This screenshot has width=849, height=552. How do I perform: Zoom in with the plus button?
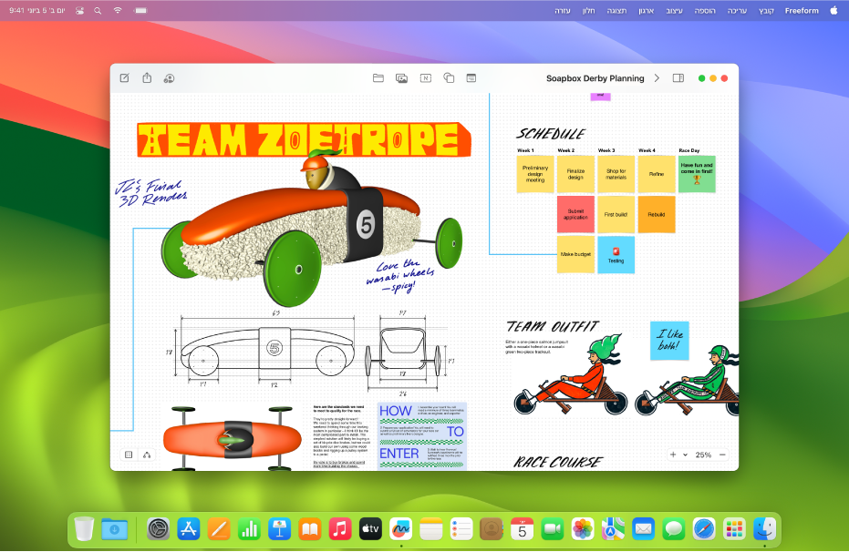[x=673, y=455]
